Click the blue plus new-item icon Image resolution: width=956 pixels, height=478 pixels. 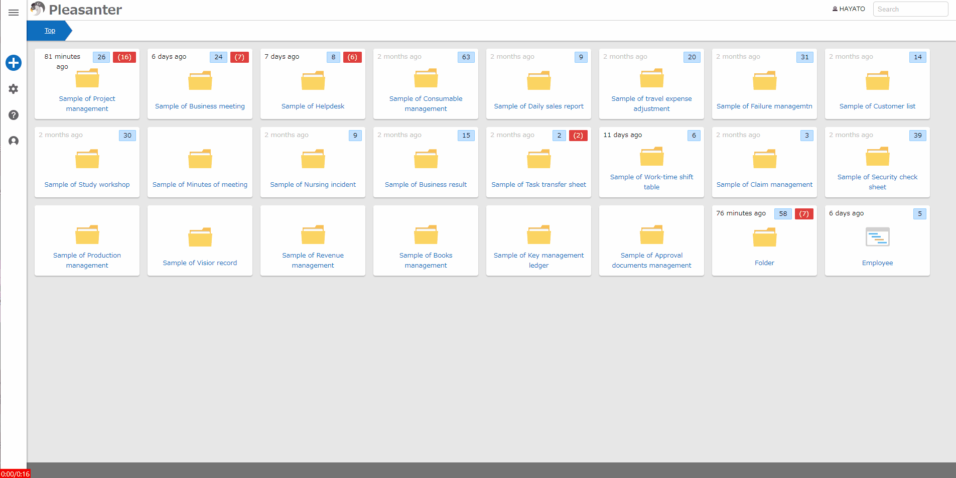(x=14, y=63)
